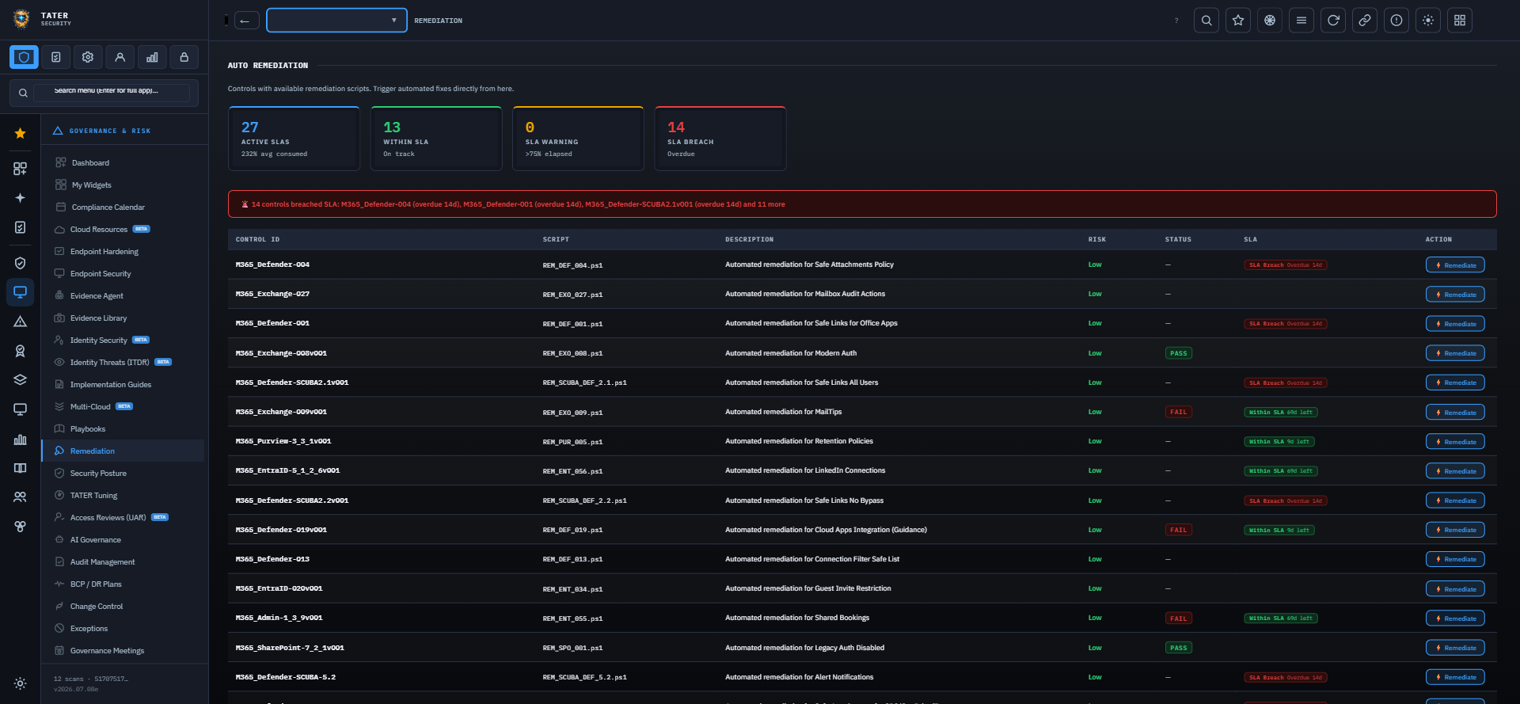Click the four-square grid icon in top toolbar
1520x704 pixels.
[x=1460, y=21]
